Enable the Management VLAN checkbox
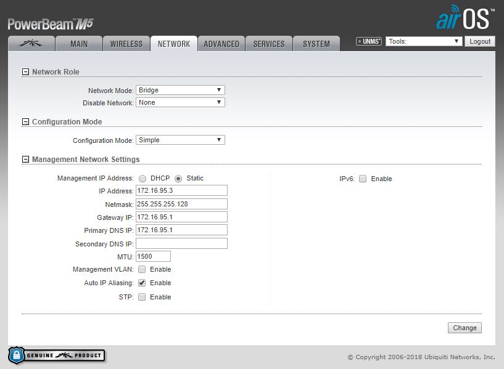 coord(142,269)
